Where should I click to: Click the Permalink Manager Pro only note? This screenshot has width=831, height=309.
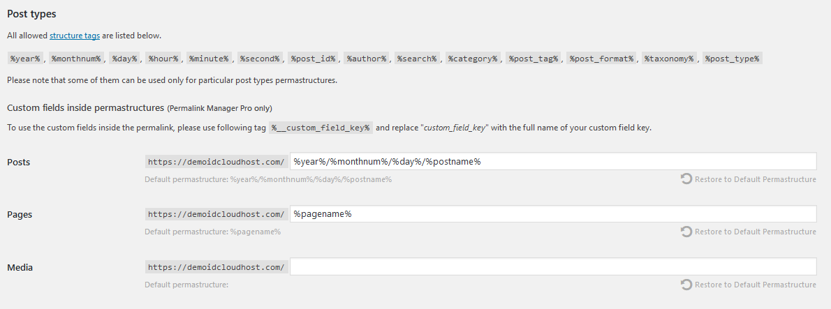219,109
